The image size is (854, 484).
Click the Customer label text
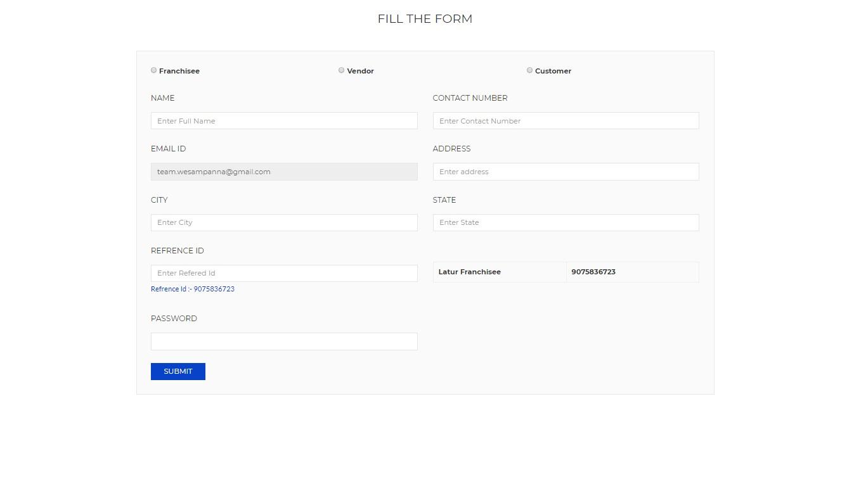click(553, 71)
